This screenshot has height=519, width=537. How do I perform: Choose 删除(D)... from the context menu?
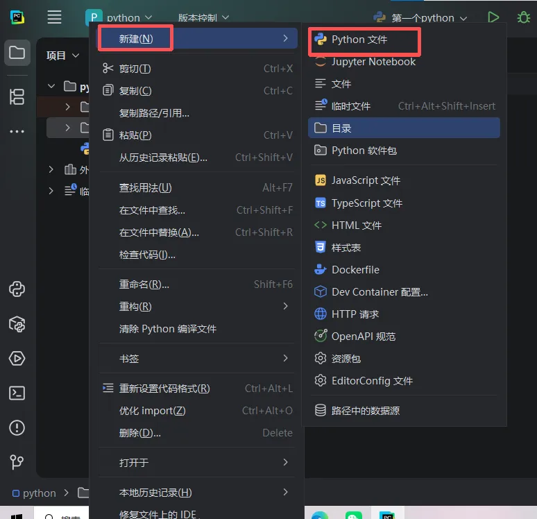197,433
